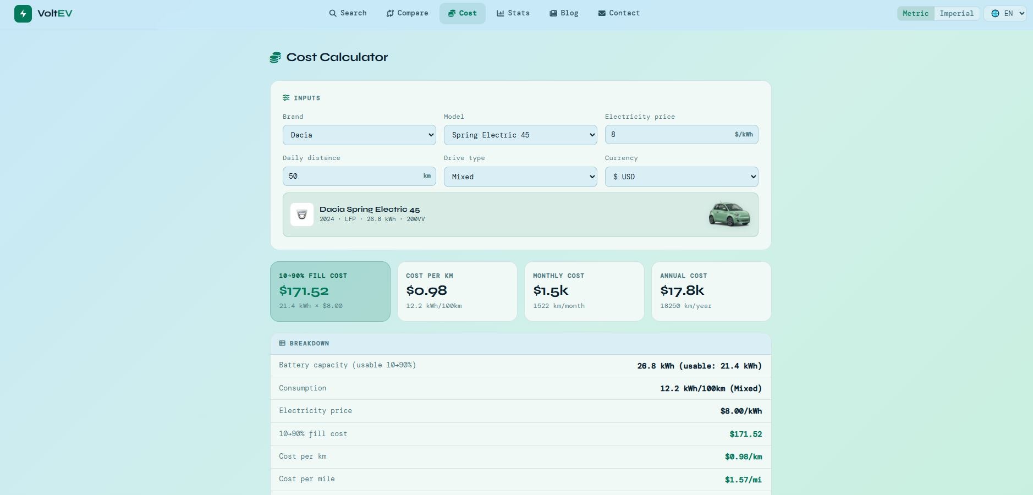The height and width of the screenshot is (495, 1033).
Task: Click the Daily distance input field
Action: pyautogui.click(x=359, y=177)
